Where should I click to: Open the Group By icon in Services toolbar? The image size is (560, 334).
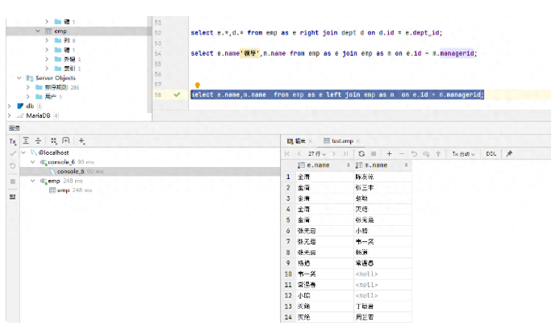coord(53,140)
